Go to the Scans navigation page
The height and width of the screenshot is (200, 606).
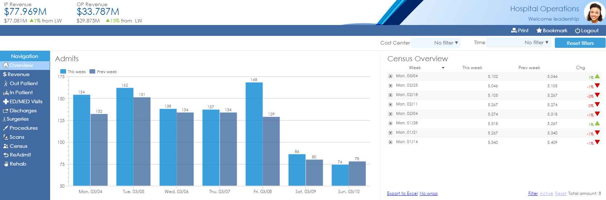click(x=17, y=137)
